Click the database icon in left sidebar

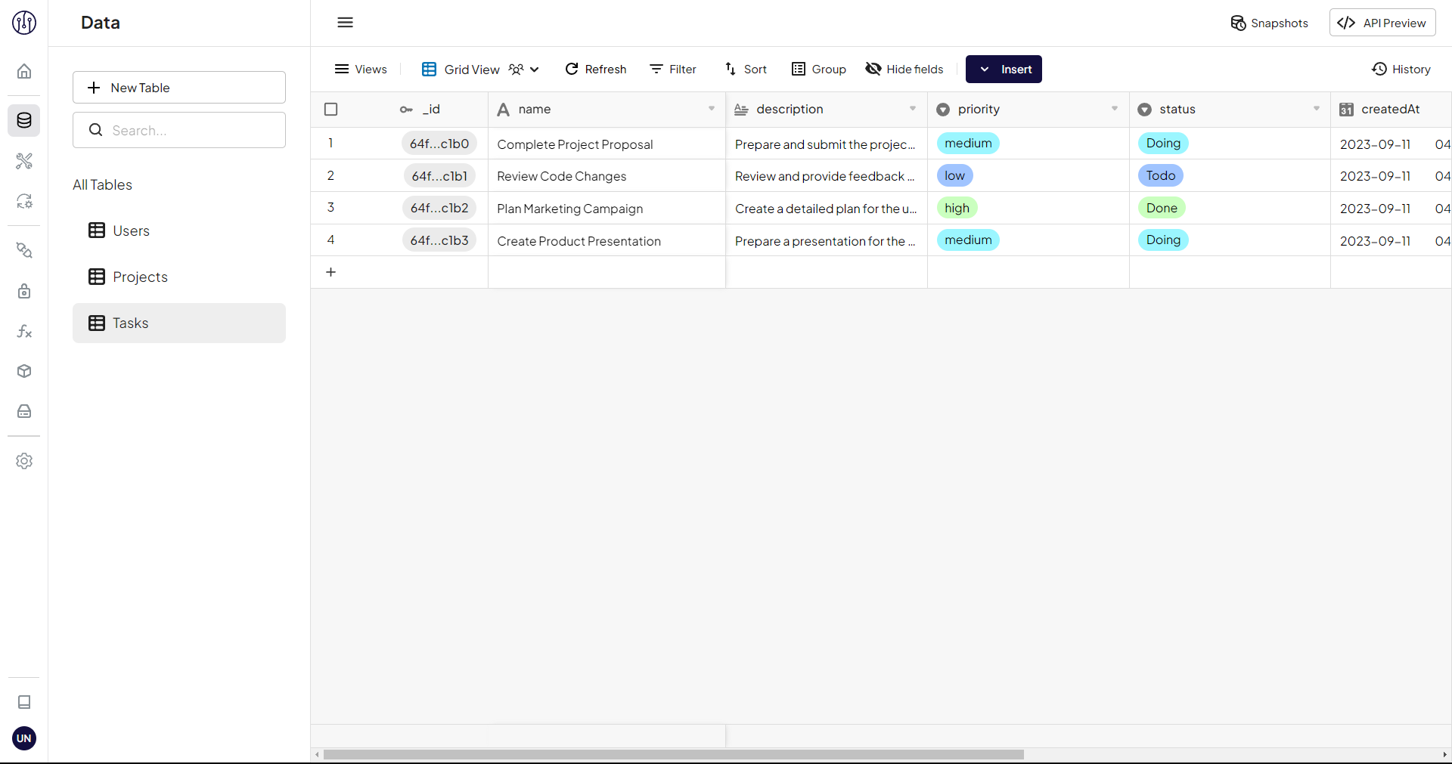(x=24, y=120)
